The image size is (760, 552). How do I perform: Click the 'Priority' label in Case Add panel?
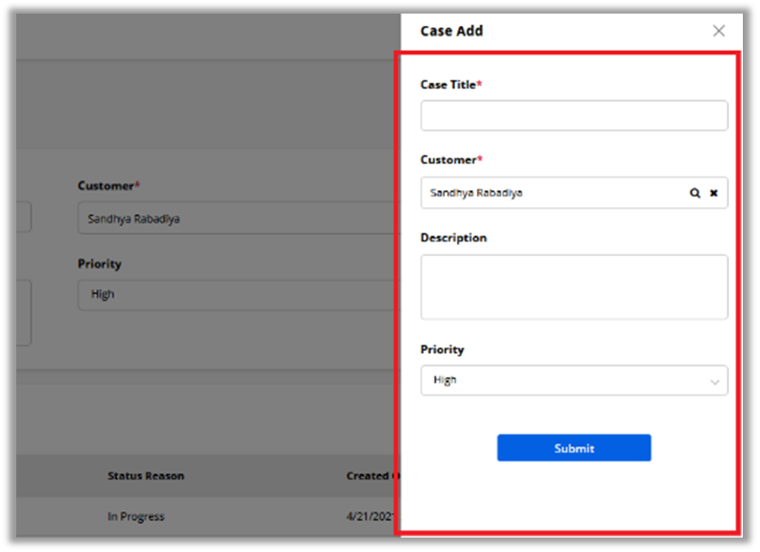click(442, 349)
